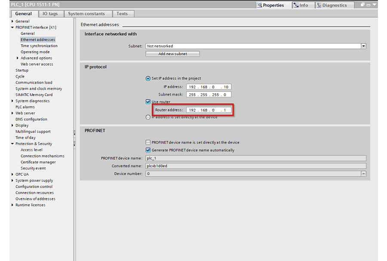Switch to the IO tags tab
This screenshot has width=387, height=261.
pyautogui.click(x=50, y=14)
